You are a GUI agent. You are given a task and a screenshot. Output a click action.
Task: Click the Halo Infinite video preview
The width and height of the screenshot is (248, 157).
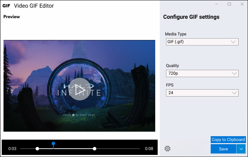(x=79, y=86)
